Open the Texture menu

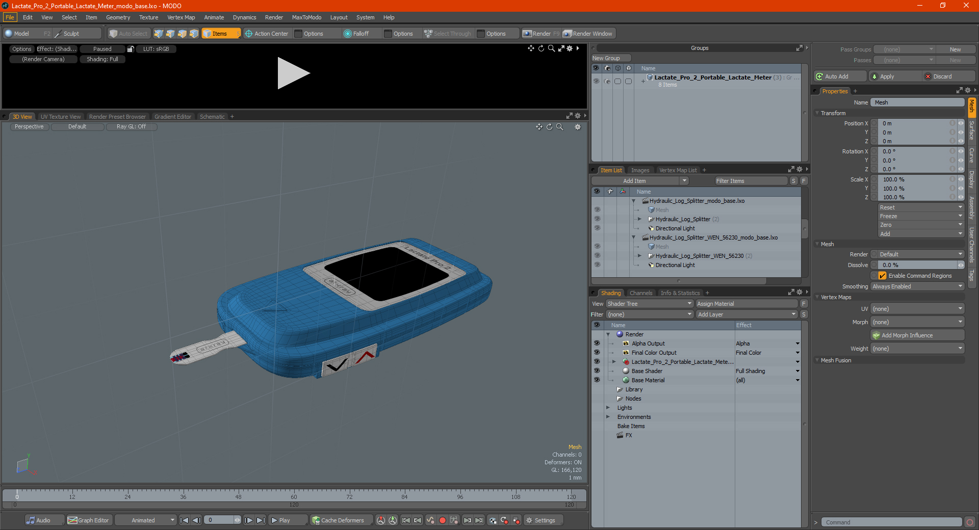[x=148, y=17]
